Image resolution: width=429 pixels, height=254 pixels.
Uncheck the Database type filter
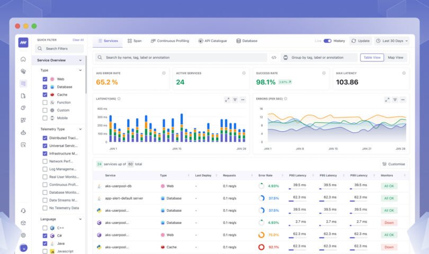tap(45, 87)
